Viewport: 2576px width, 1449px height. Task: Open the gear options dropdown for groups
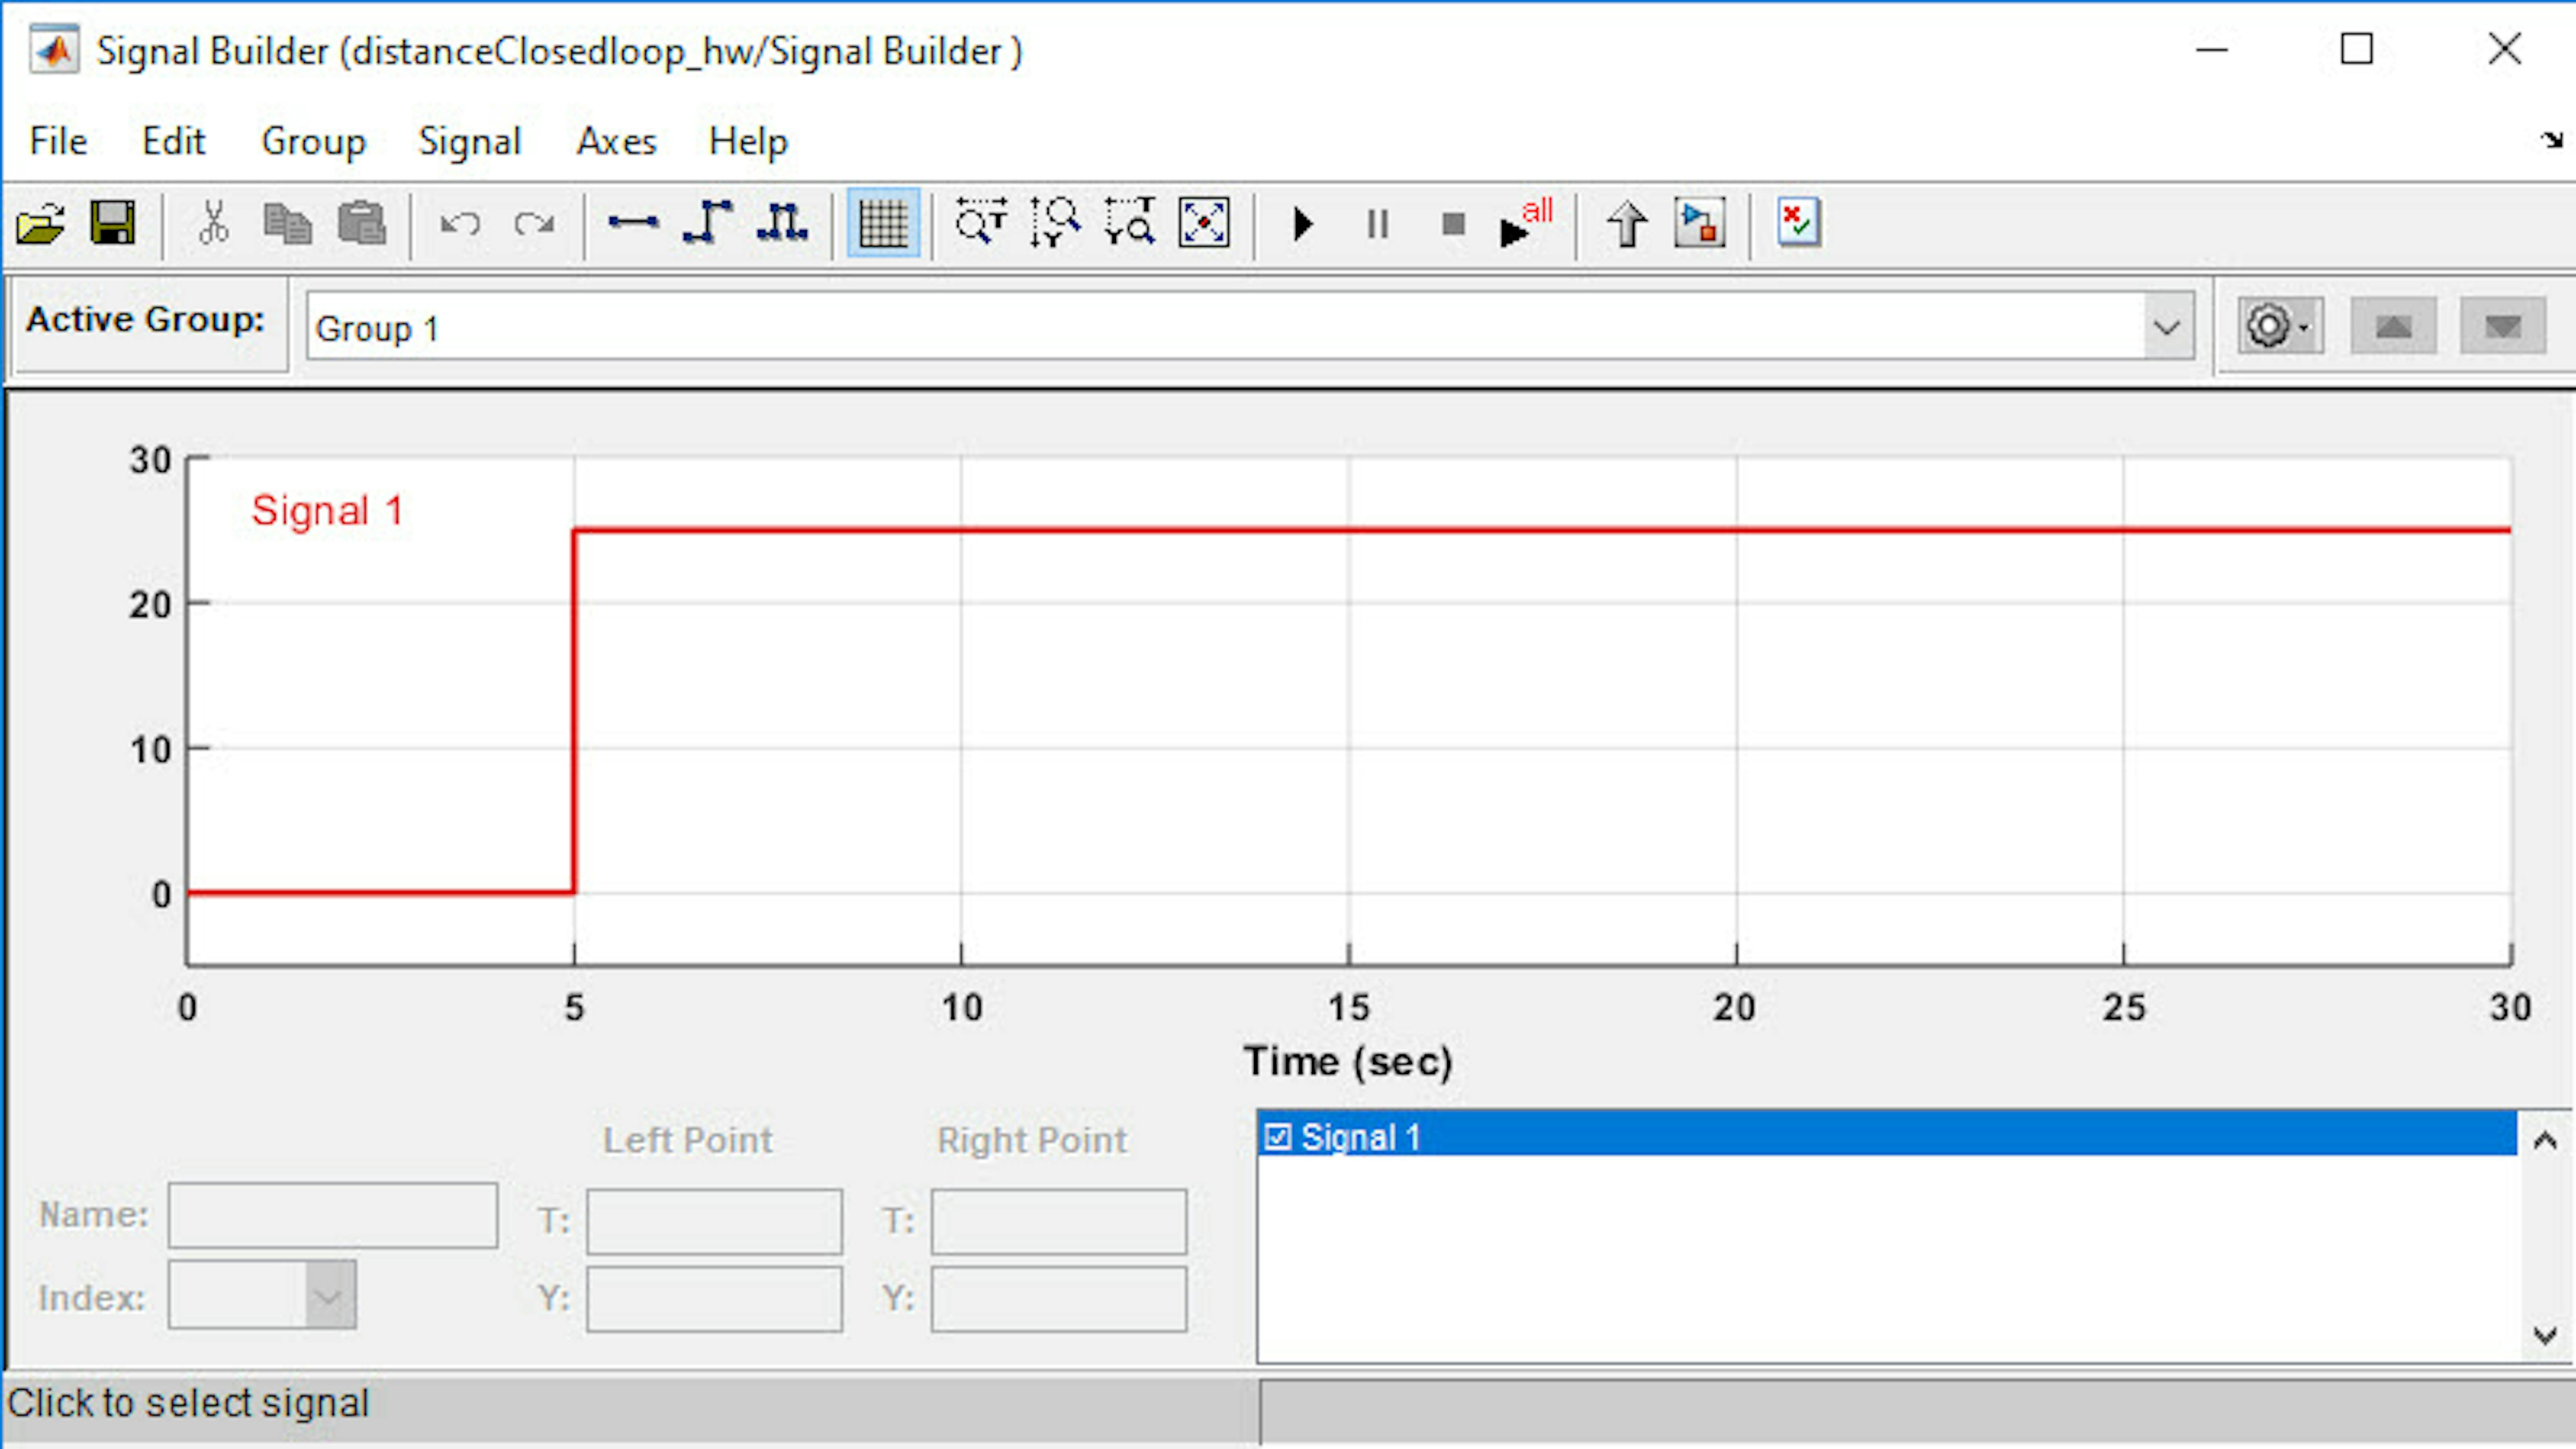point(2280,326)
